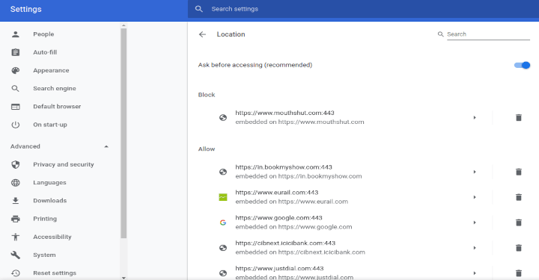
Task: Expand details arrow for cibnext.icicibank.com
Action: (475, 248)
